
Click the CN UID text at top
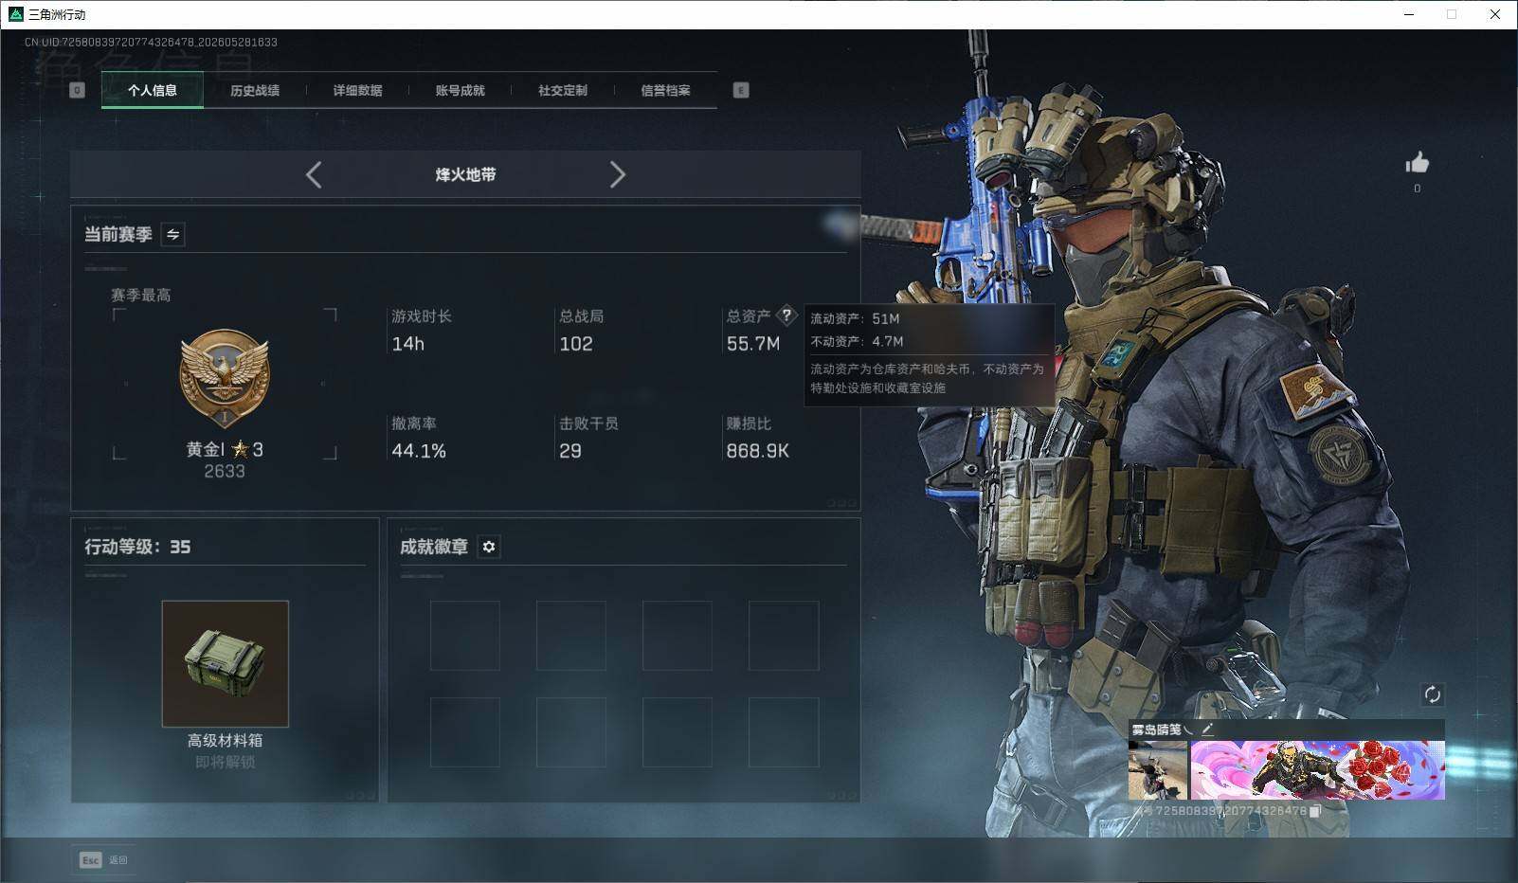tap(152, 42)
